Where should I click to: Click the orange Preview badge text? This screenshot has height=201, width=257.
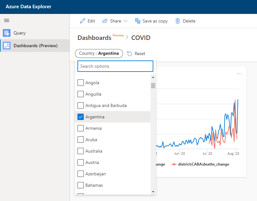(118, 35)
